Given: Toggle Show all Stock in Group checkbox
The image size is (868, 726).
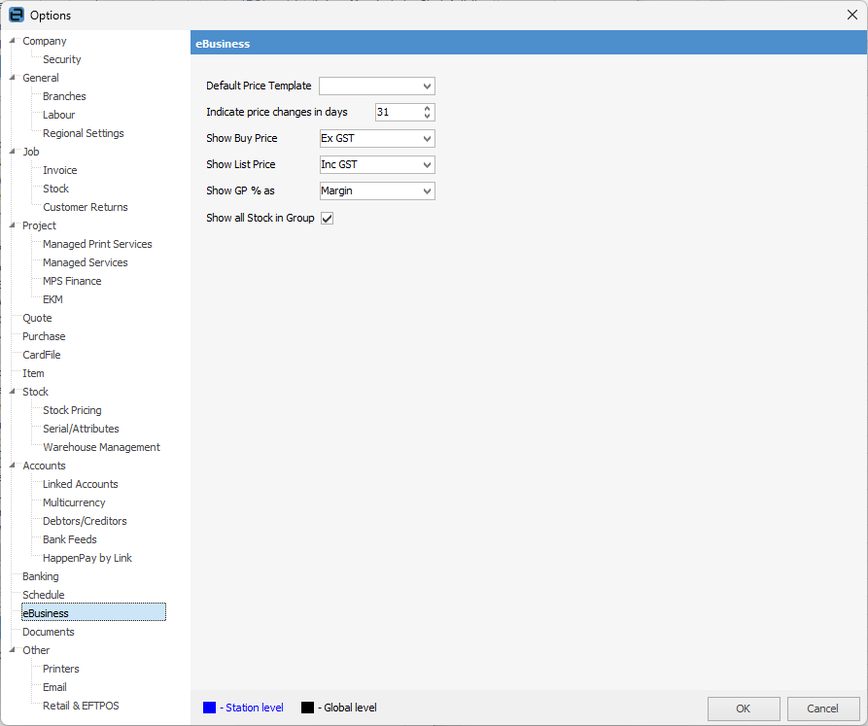Looking at the screenshot, I should click(327, 219).
